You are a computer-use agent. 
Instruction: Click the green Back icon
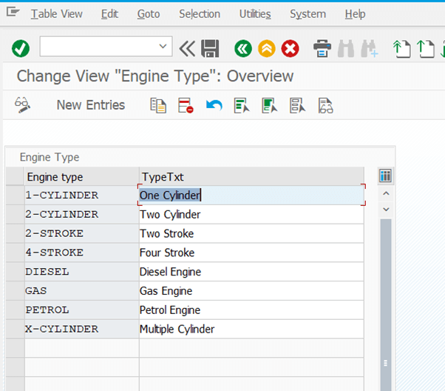[243, 49]
